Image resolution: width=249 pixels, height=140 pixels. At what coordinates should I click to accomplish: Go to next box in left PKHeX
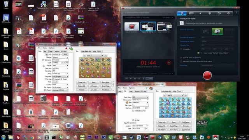pyautogui.click(x=105, y=55)
